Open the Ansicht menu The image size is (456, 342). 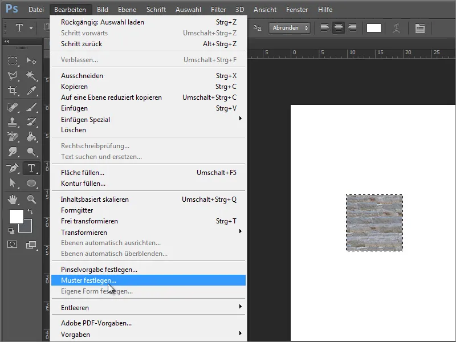[x=265, y=10]
